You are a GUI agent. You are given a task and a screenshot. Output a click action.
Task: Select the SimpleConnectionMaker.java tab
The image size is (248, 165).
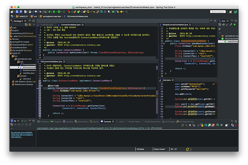175,25
